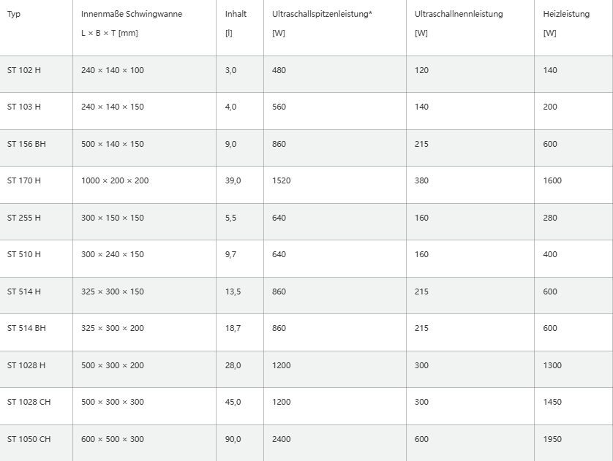The width and height of the screenshot is (613, 461).
Task: Select the ST 510 H row label
Action: pos(24,254)
